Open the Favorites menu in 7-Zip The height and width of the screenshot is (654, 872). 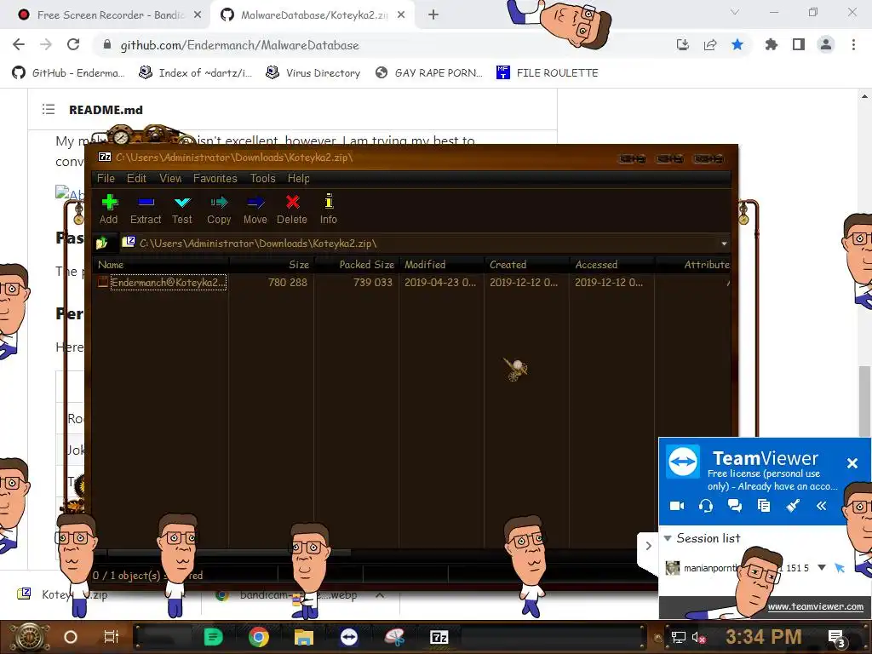pyautogui.click(x=215, y=179)
